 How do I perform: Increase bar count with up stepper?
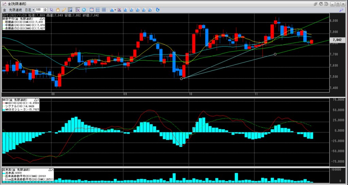(x=45, y=9)
